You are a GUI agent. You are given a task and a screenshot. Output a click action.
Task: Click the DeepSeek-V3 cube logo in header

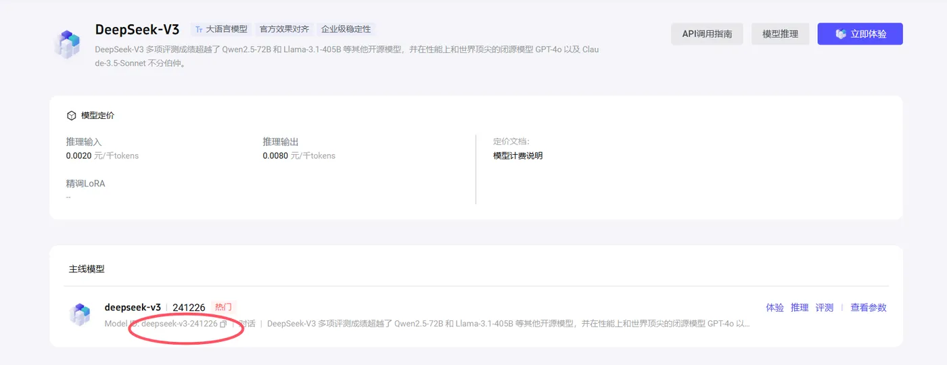[68, 43]
